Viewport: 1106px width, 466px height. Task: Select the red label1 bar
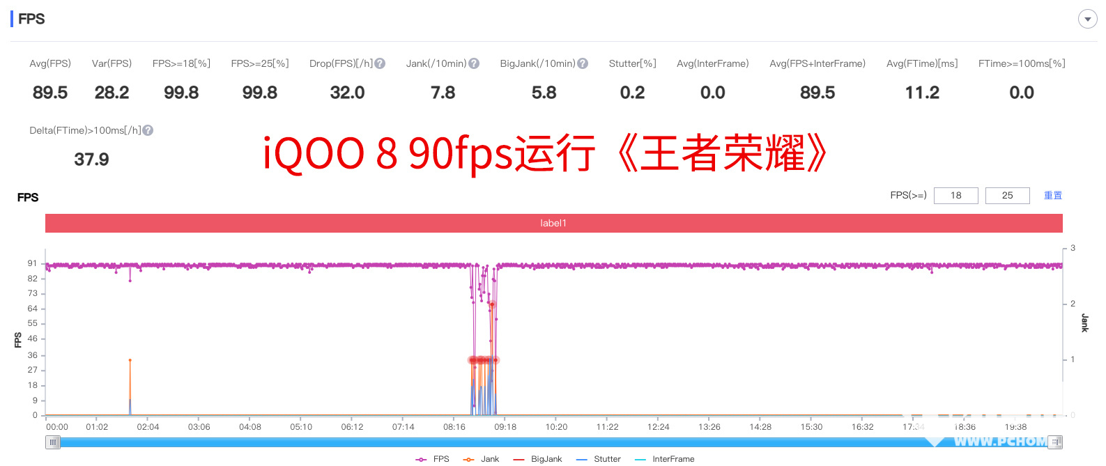tap(554, 223)
